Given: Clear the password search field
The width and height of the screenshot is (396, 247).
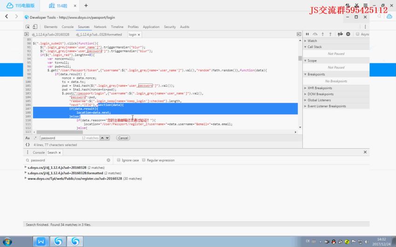Looking at the screenshot, I should pyautogui.click(x=109, y=160).
